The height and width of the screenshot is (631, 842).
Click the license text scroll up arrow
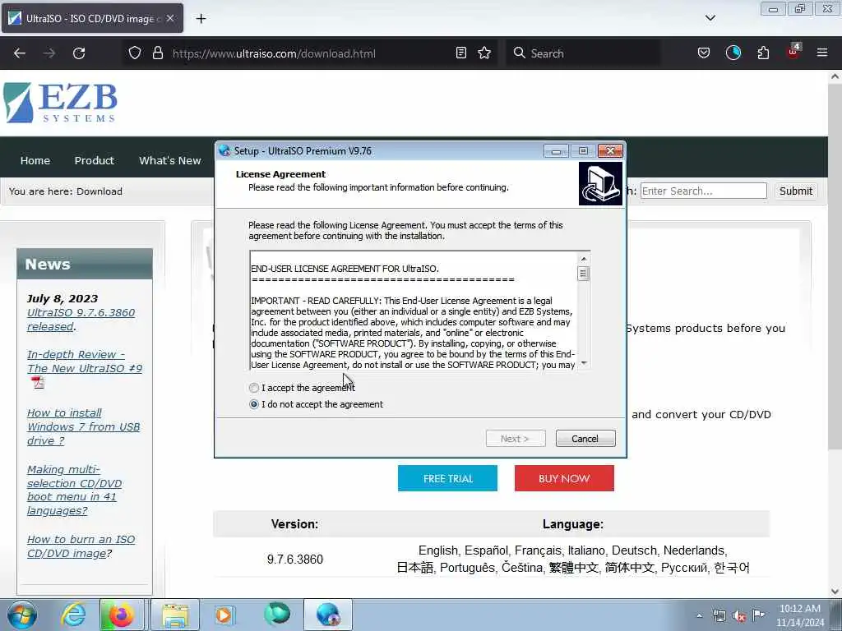[584, 259]
